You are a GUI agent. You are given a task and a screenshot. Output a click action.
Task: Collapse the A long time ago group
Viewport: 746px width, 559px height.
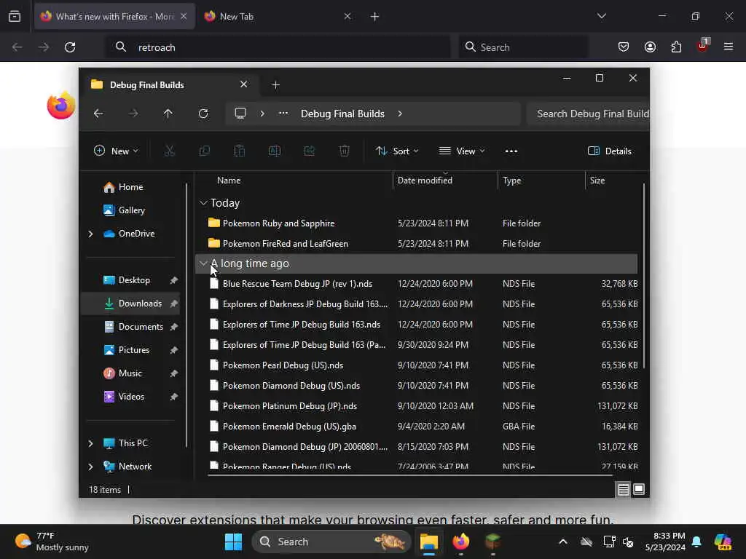coord(203,263)
